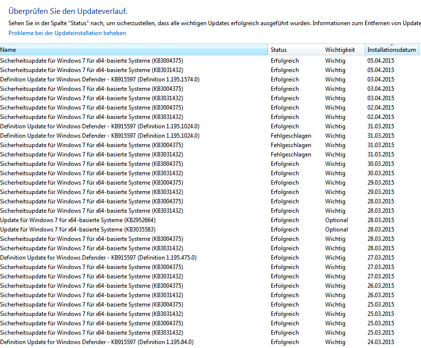Click "Optional" in the KB3035583 row
The width and height of the screenshot is (421, 348).
click(337, 230)
